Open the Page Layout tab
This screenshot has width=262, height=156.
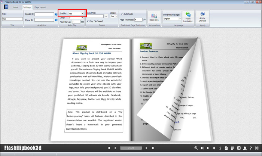pyautogui.click(x=40, y=7)
